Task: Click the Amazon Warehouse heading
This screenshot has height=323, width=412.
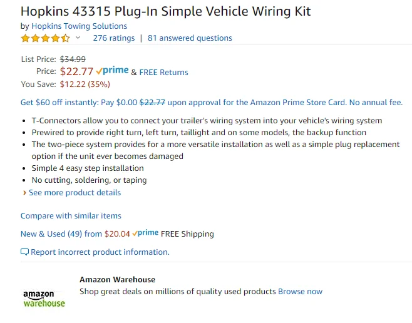Action: click(118, 279)
